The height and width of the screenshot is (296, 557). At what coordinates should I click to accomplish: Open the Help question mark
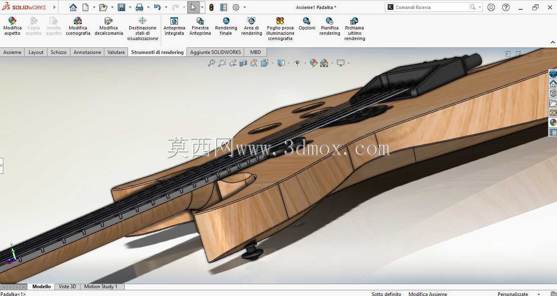(506, 7)
